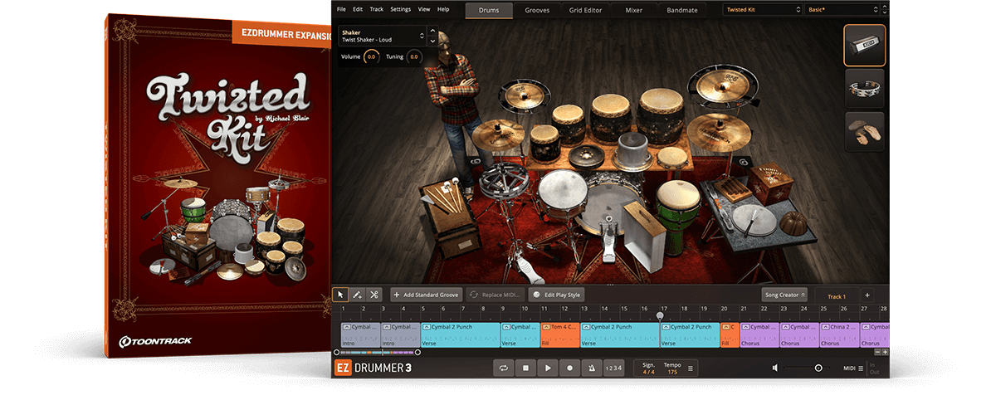Toggle loop playback on
This screenshot has height=405, width=996.
click(503, 368)
